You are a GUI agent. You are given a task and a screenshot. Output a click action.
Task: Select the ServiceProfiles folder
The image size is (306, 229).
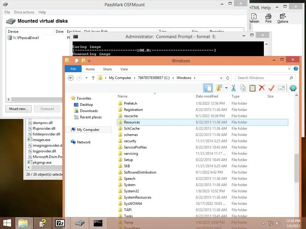[202, 147]
